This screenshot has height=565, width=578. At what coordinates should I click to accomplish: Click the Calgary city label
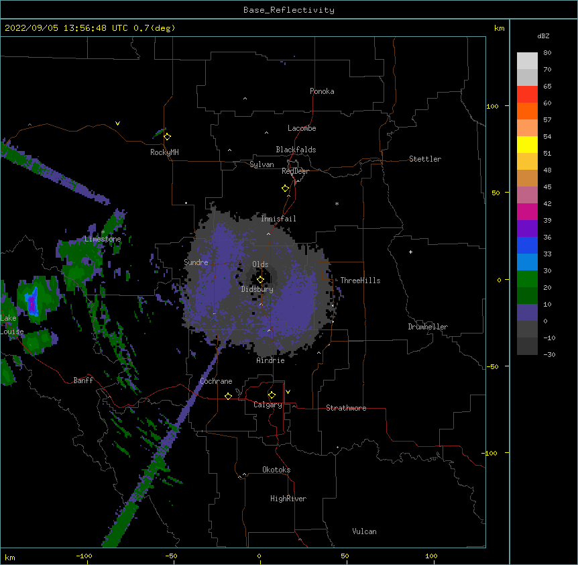click(x=268, y=405)
